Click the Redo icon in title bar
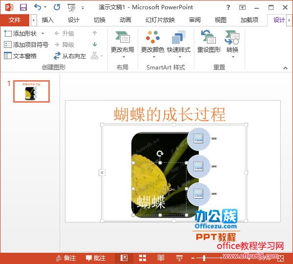 click(x=57, y=7)
